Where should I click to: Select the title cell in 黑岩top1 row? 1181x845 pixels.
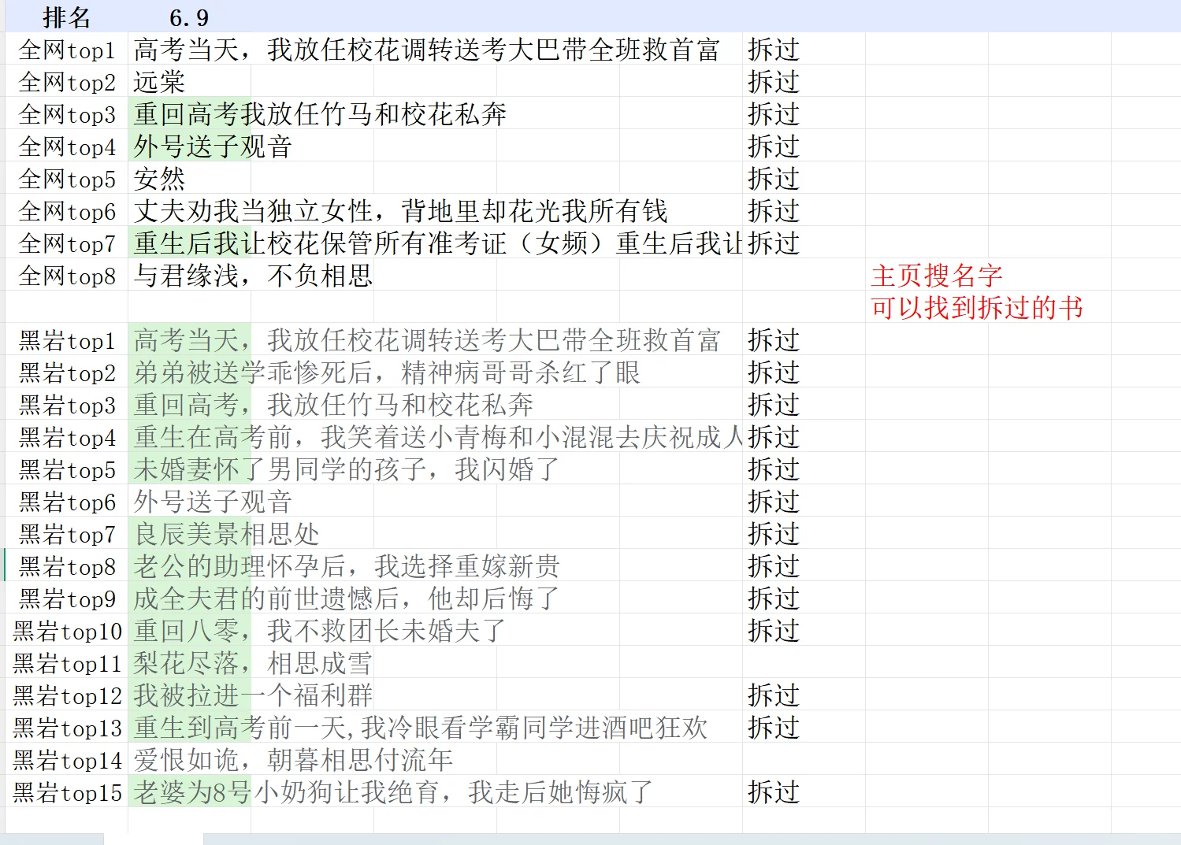426,340
